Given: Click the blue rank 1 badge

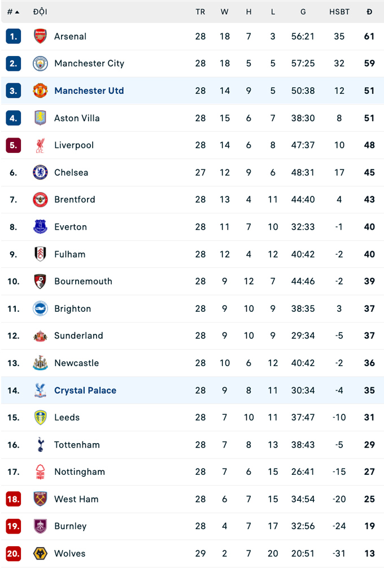Looking at the screenshot, I should [x=14, y=36].
